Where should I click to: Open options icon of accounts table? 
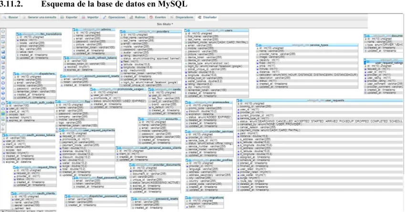tap(143, 119)
